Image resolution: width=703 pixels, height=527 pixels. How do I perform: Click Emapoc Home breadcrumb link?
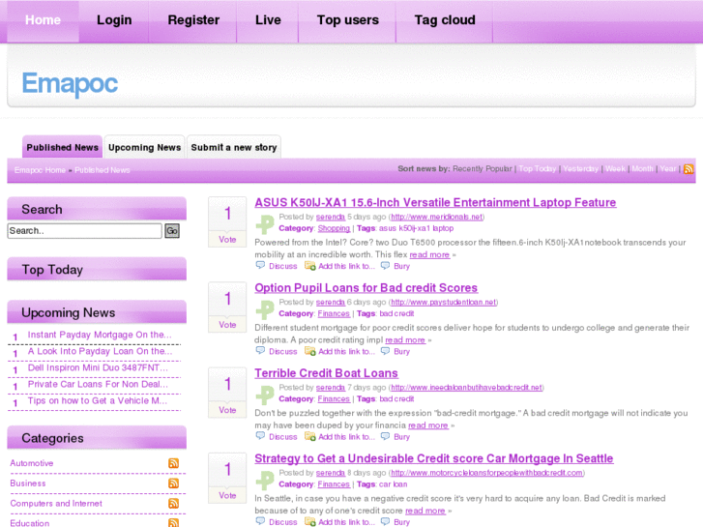pyautogui.click(x=40, y=170)
